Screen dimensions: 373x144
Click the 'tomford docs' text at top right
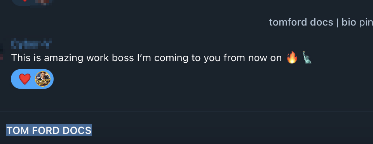click(301, 22)
